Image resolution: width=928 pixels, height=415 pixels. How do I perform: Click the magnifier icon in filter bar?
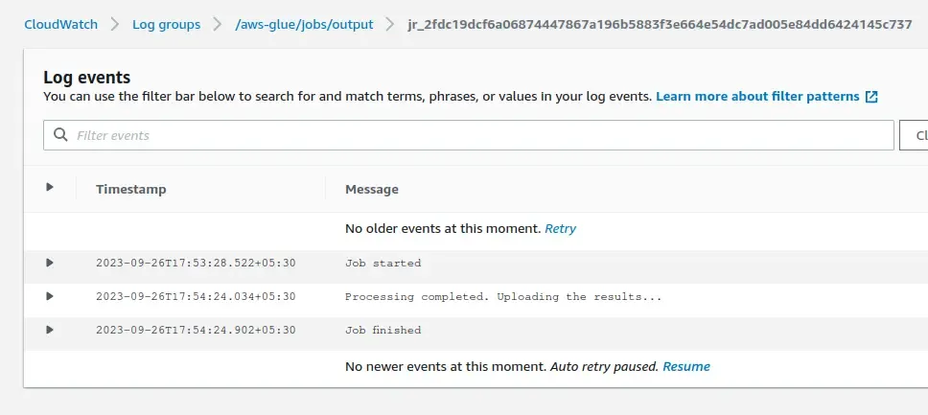click(x=61, y=135)
